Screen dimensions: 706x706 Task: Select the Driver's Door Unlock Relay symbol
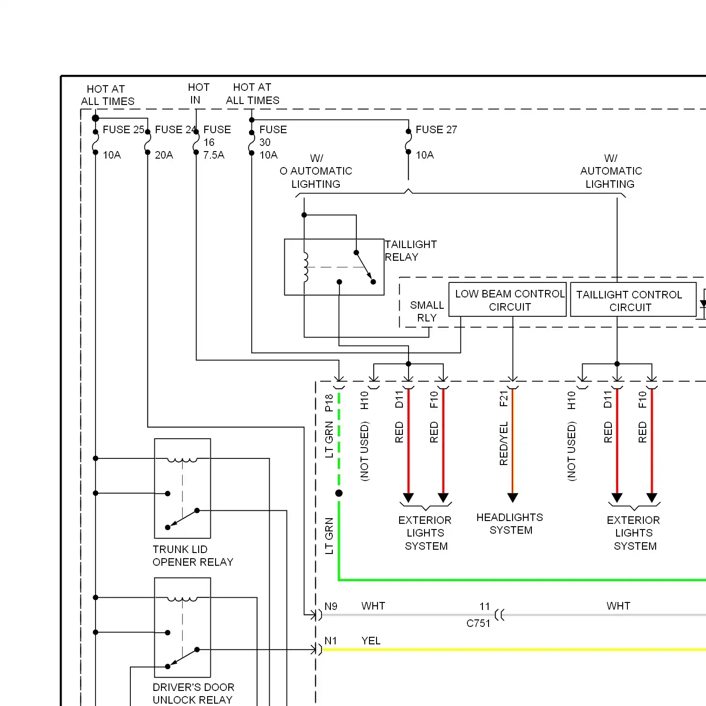[182, 626]
